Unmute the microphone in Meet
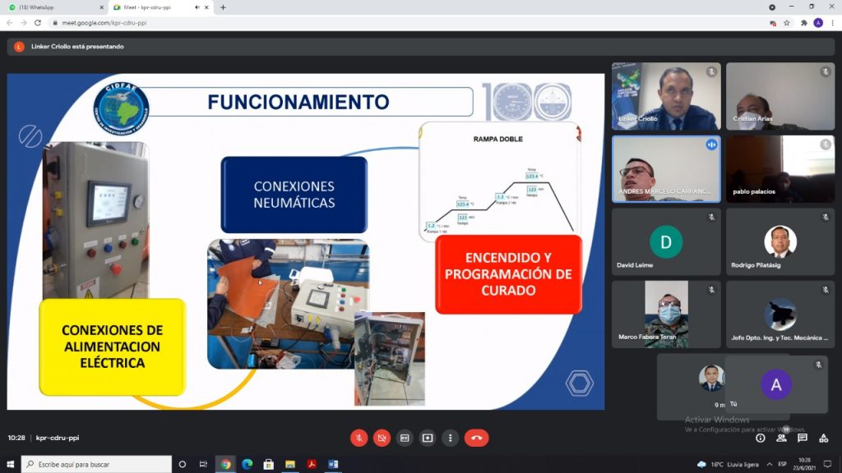Image resolution: width=842 pixels, height=473 pixels. tap(359, 438)
